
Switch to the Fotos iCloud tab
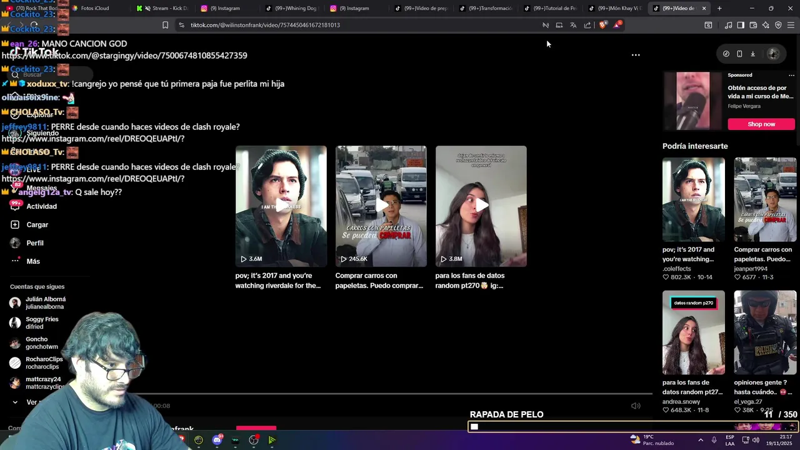[95, 8]
